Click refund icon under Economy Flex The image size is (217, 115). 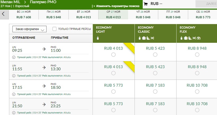(x=199, y=38)
